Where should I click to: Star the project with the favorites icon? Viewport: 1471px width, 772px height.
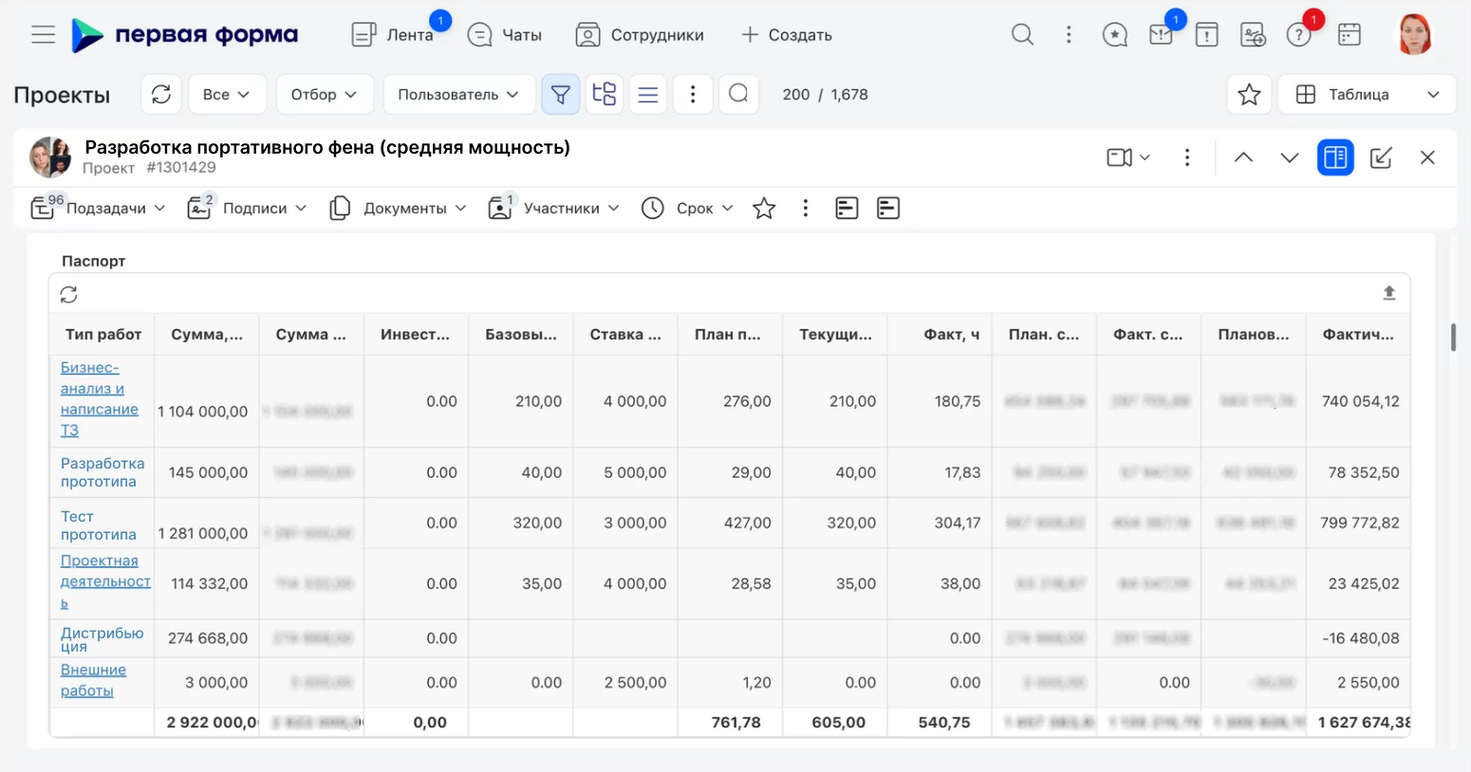[764, 208]
